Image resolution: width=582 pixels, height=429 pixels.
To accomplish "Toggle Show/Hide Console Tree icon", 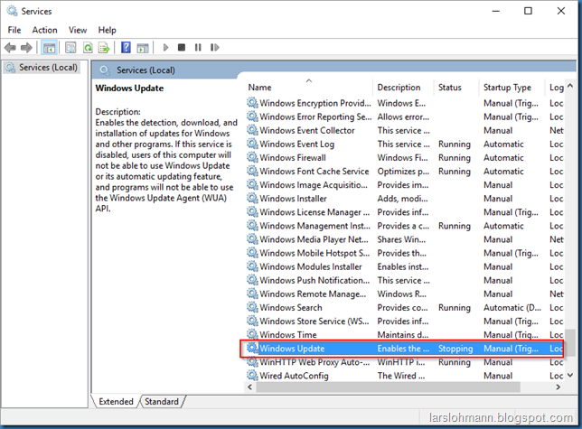I will coord(49,48).
